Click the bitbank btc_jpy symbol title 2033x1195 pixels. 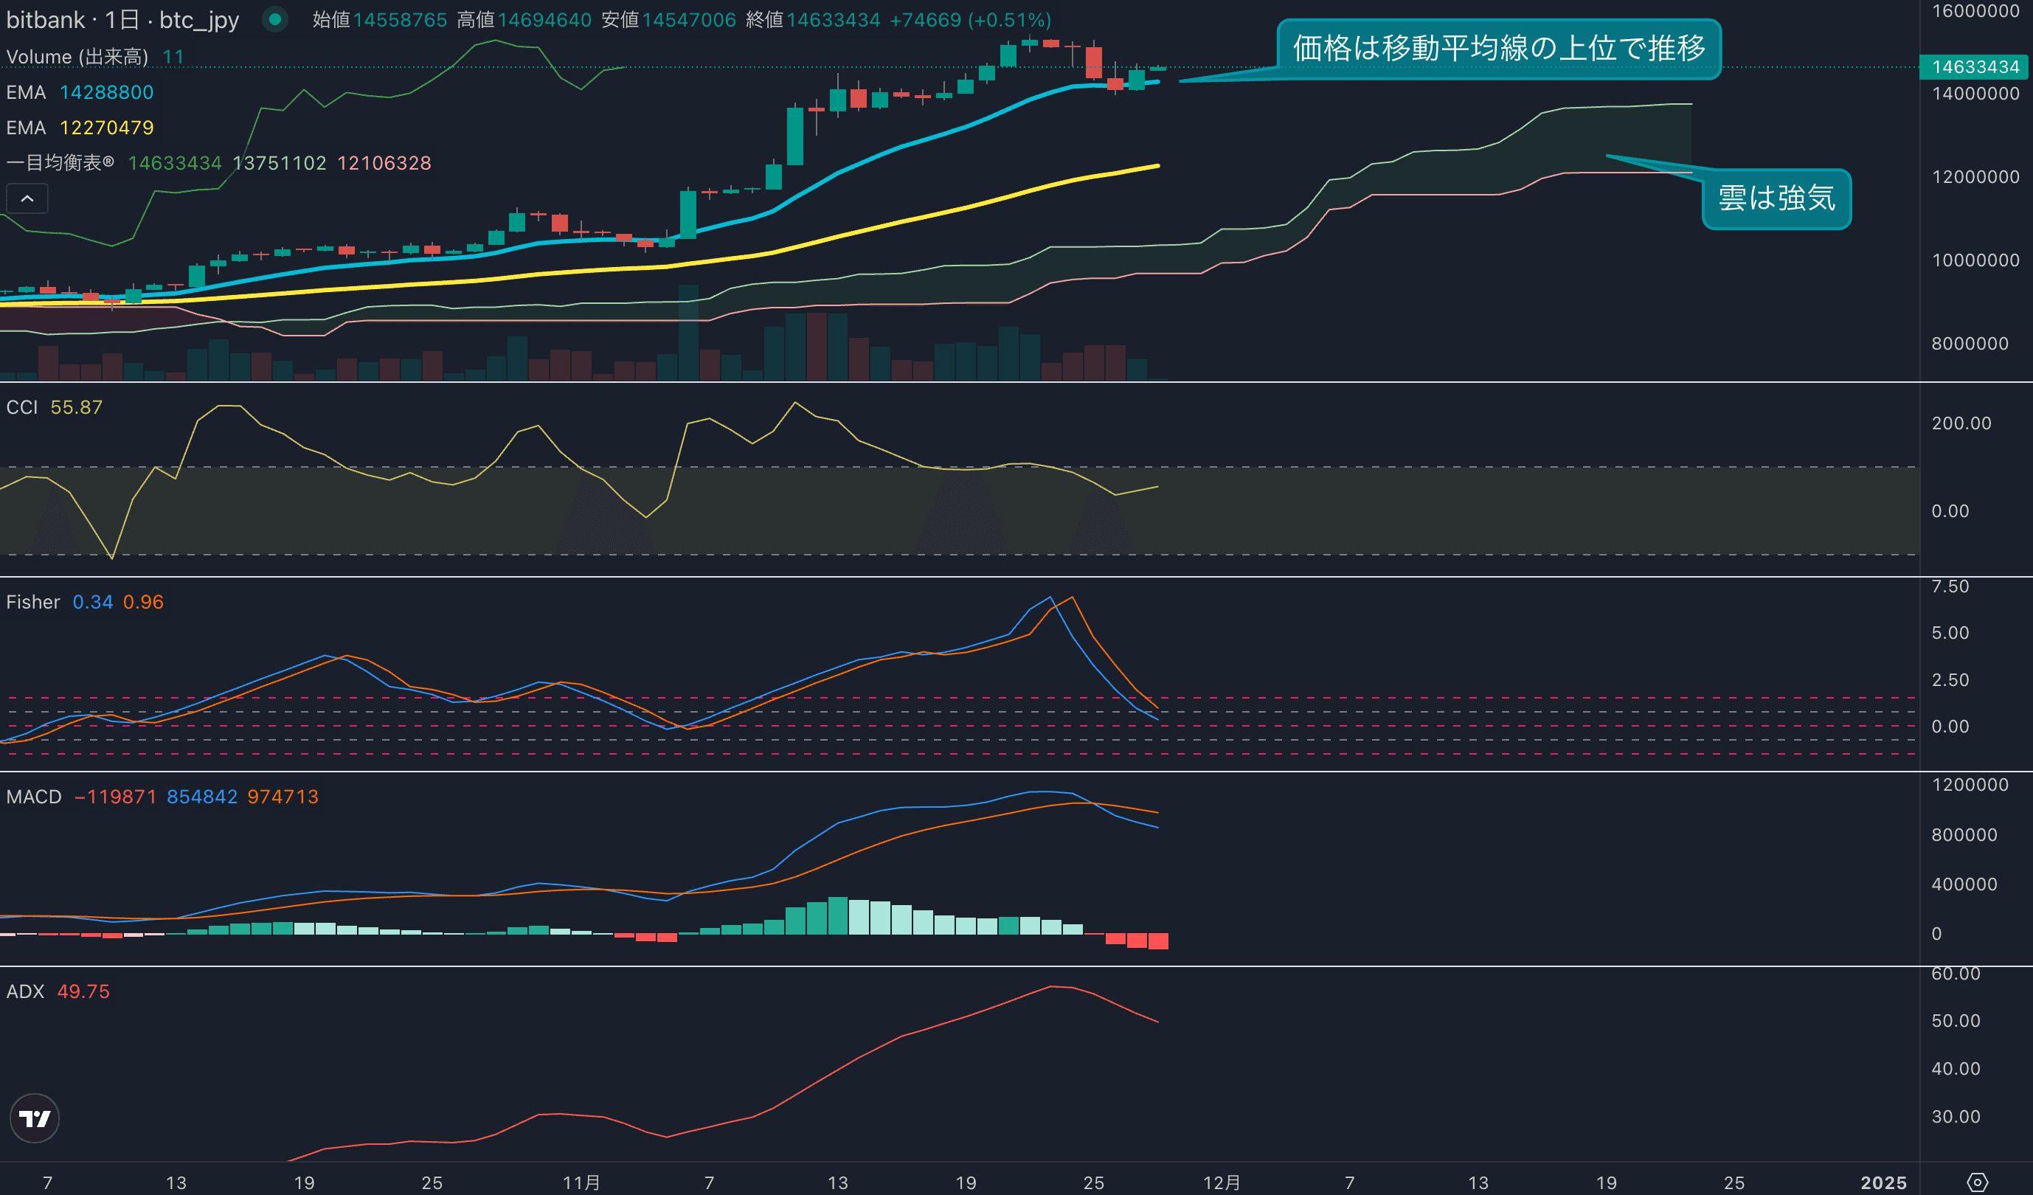(122, 19)
